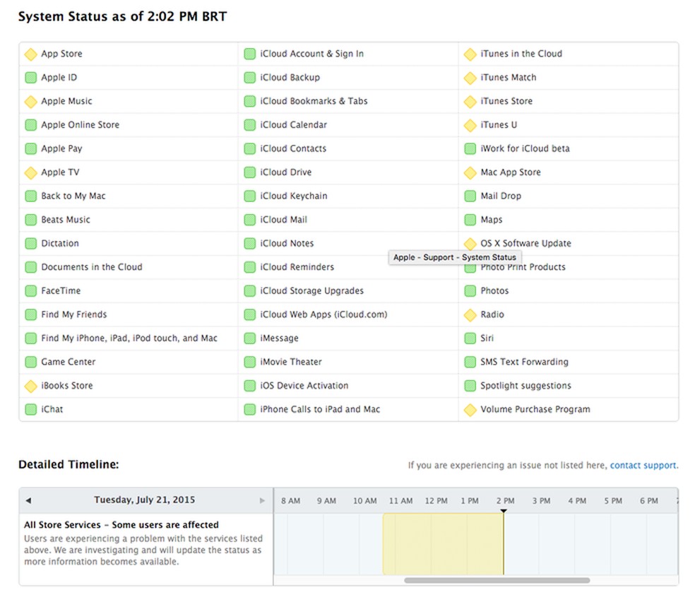Select the status icon next to Maps
The image size is (695, 602).
[470, 220]
